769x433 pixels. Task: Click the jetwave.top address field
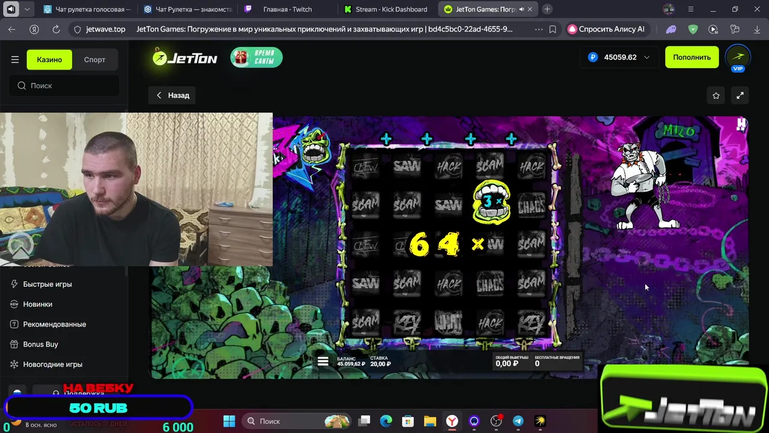(106, 29)
